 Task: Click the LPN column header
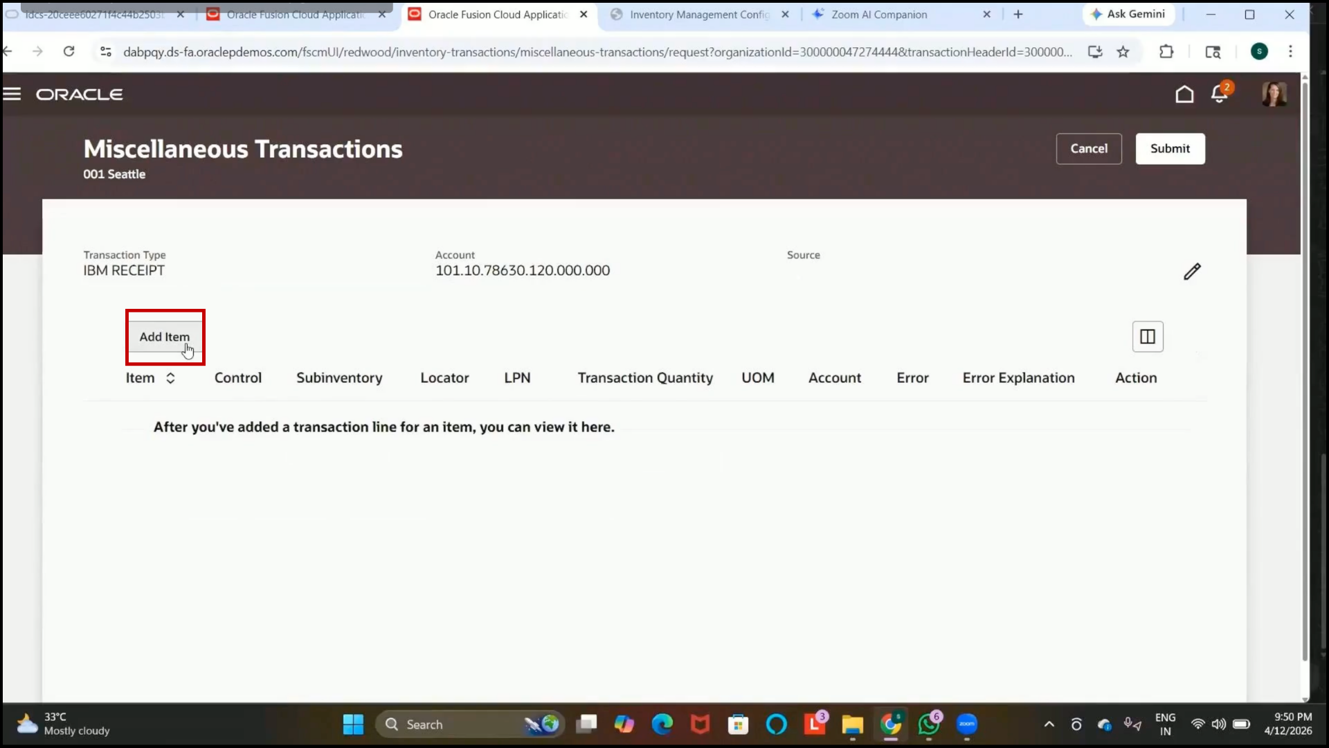click(517, 378)
